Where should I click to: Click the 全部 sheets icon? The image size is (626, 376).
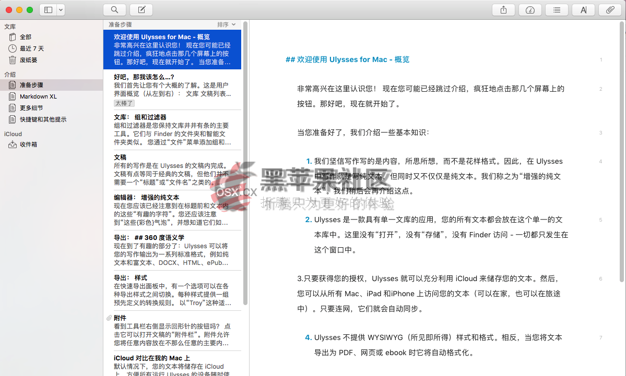pyautogui.click(x=13, y=37)
